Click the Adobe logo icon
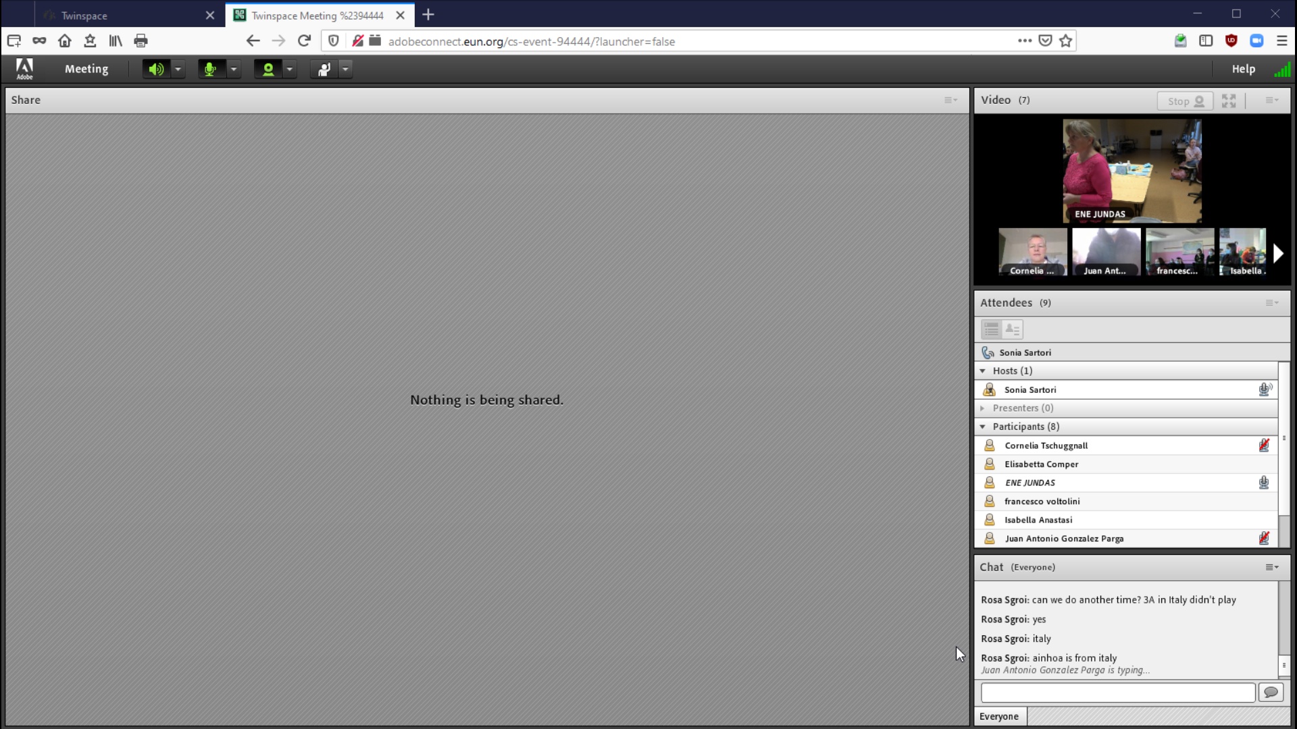Image resolution: width=1297 pixels, height=729 pixels. pyautogui.click(x=24, y=68)
